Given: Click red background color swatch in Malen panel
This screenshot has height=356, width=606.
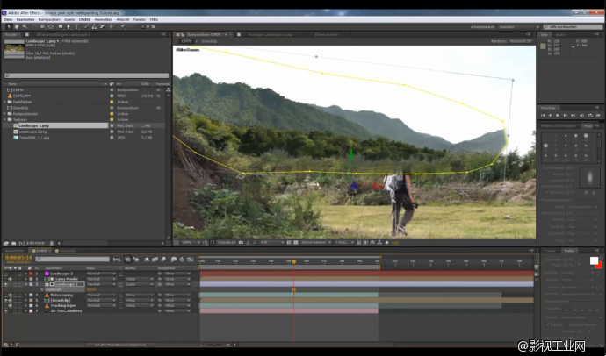Looking at the screenshot, I should 600,266.
